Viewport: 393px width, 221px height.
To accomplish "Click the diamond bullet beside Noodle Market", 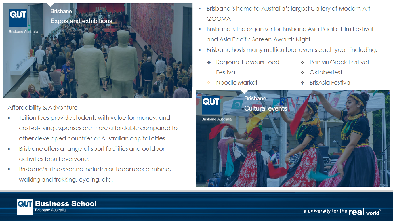I will 209,83.
